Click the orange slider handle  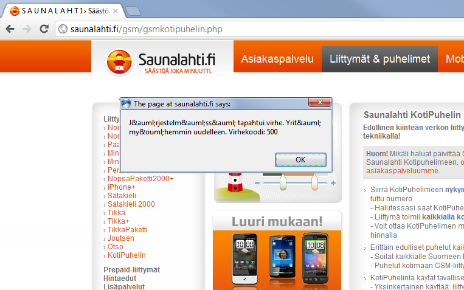(314, 182)
